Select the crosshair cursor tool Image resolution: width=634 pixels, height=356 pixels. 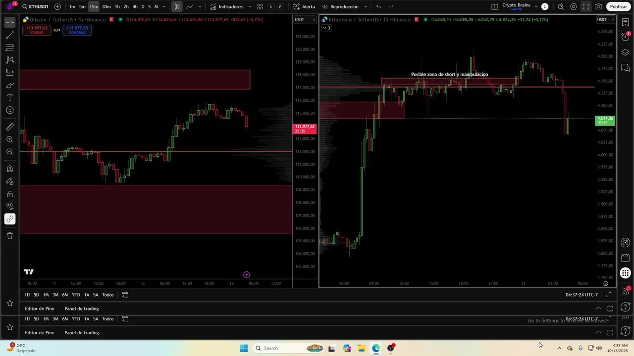(x=10, y=23)
